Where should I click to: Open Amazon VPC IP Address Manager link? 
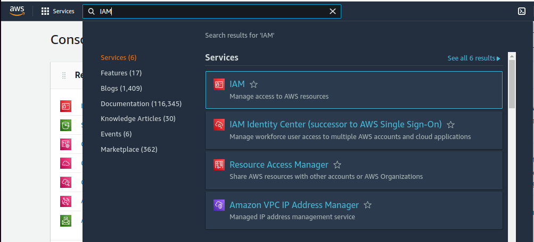[294, 205]
